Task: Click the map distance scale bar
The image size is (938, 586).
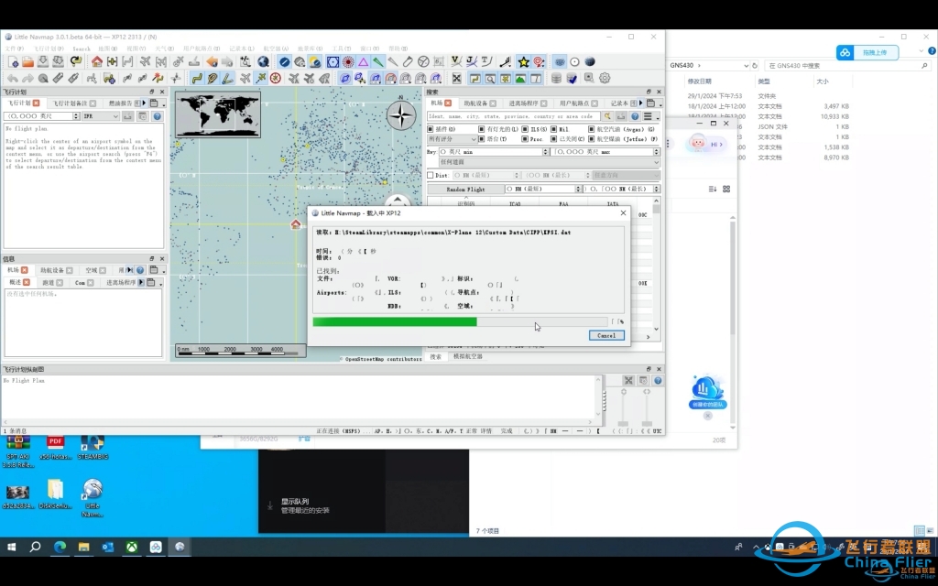Action: [239, 351]
